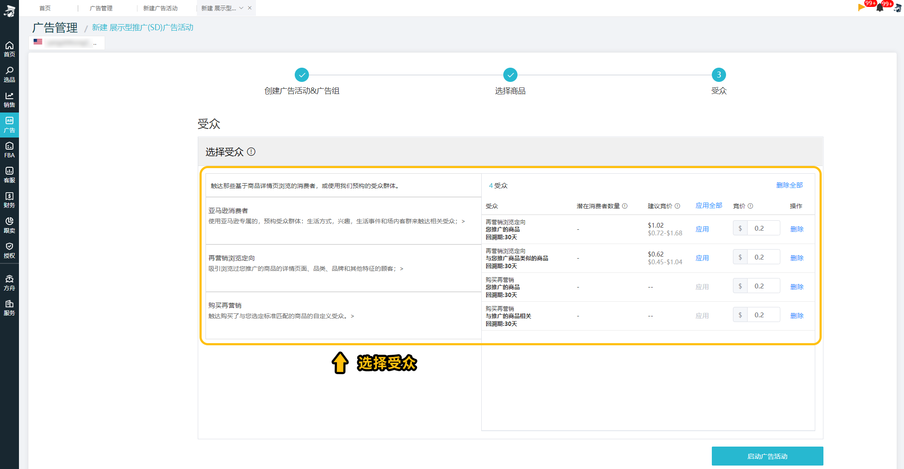Expand the 购买再营销 audience category
The height and width of the screenshot is (469, 904).
[343, 316]
